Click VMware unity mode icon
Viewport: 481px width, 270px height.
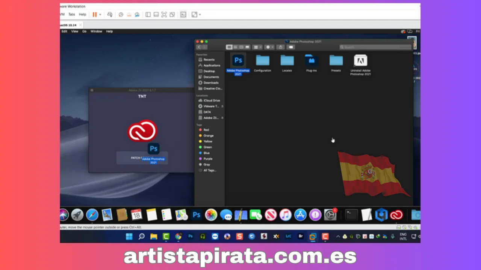(x=172, y=15)
